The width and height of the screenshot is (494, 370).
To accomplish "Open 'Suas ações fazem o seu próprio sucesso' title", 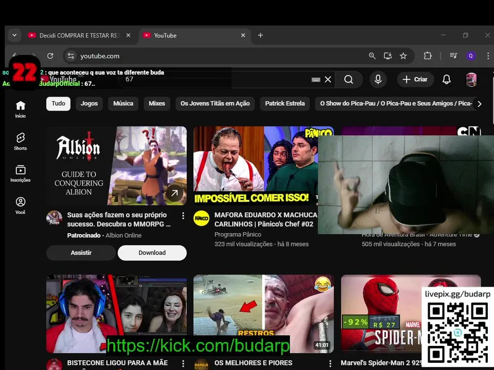I will click(x=119, y=219).
